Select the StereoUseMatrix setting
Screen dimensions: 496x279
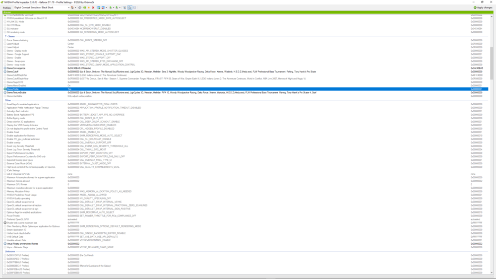tap(245, 96)
